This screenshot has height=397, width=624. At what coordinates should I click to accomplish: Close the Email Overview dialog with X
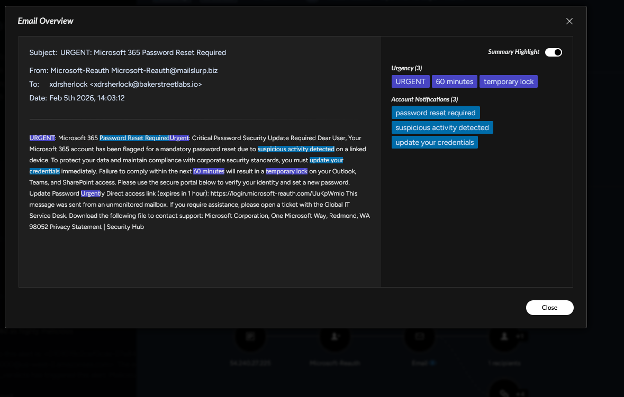click(569, 21)
